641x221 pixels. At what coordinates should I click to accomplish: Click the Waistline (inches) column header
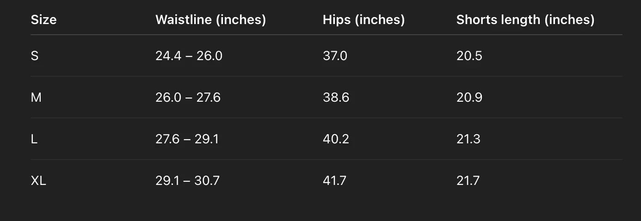210,19
